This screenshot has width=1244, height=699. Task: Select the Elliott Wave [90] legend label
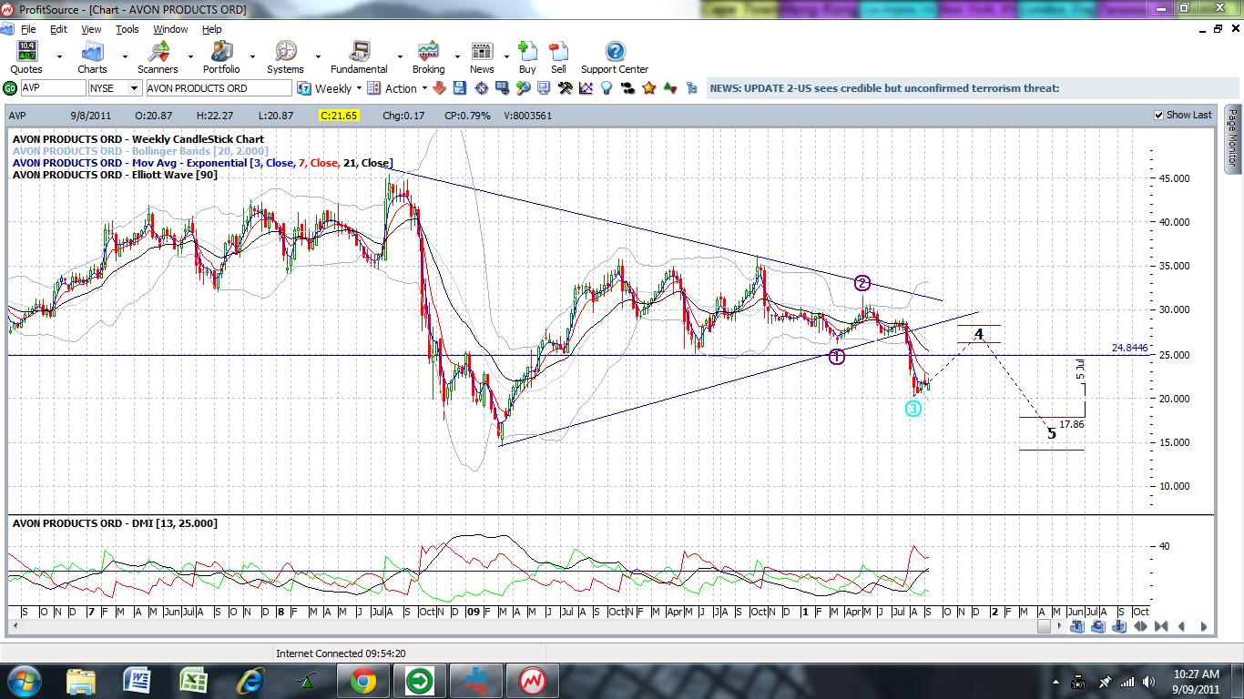115,175
